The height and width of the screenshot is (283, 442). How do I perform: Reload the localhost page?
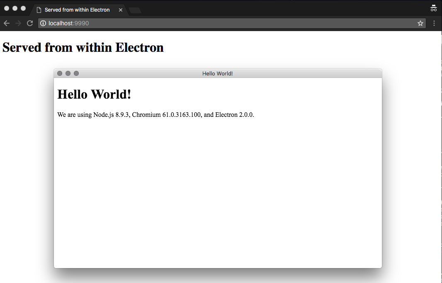click(30, 23)
